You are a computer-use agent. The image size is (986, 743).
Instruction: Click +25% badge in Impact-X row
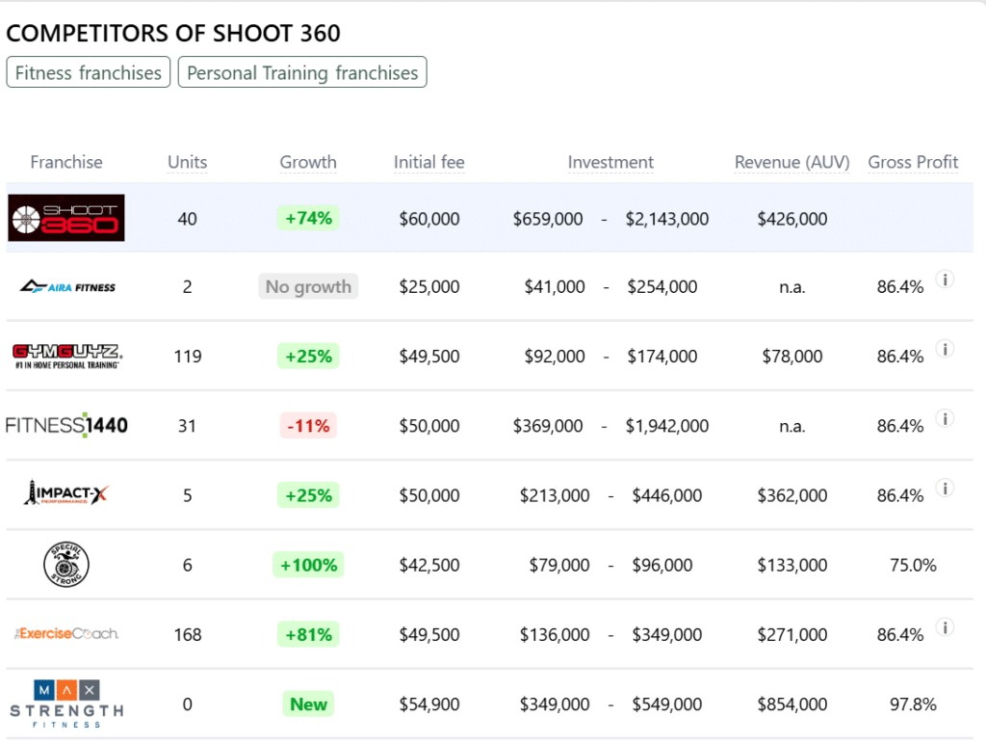tap(308, 495)
